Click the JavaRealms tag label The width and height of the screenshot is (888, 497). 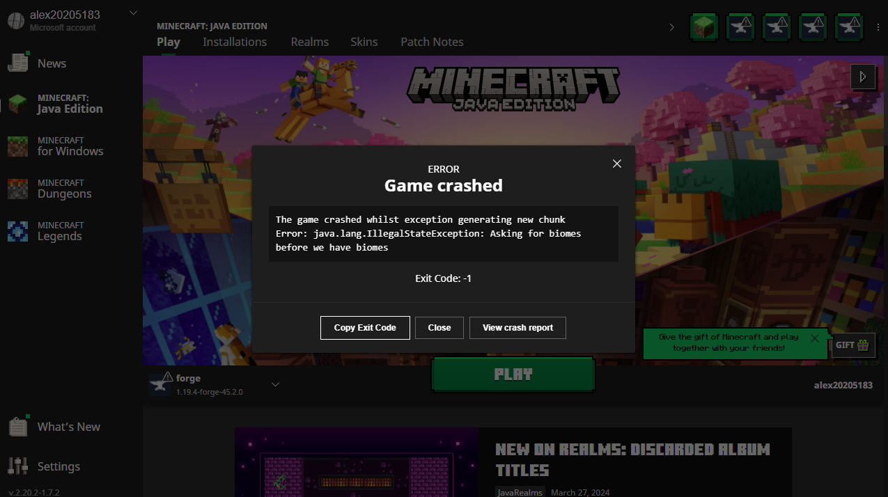(520, 492)
